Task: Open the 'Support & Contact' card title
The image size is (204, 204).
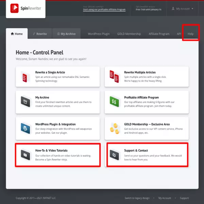Action: point(136,150)
